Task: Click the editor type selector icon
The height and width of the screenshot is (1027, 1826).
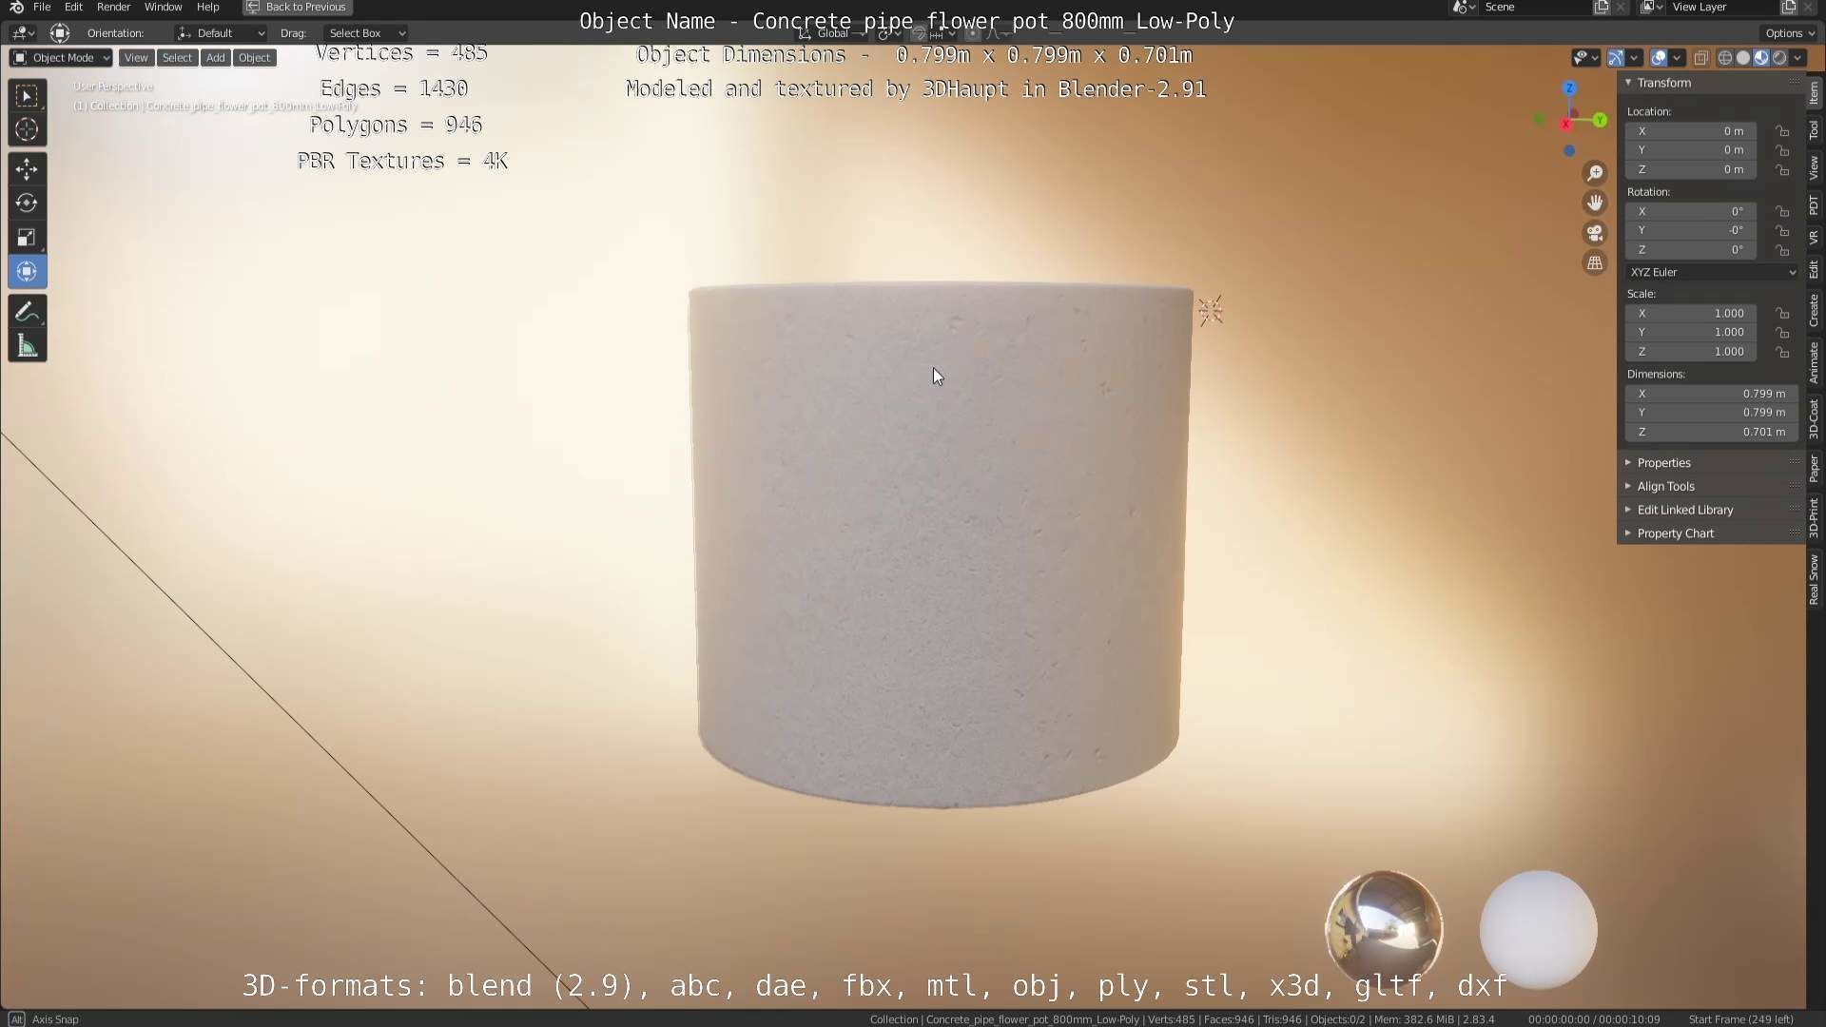Action: click(23, 33)
